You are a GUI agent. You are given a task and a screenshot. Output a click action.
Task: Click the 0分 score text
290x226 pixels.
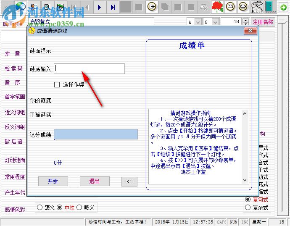point(58,163)
